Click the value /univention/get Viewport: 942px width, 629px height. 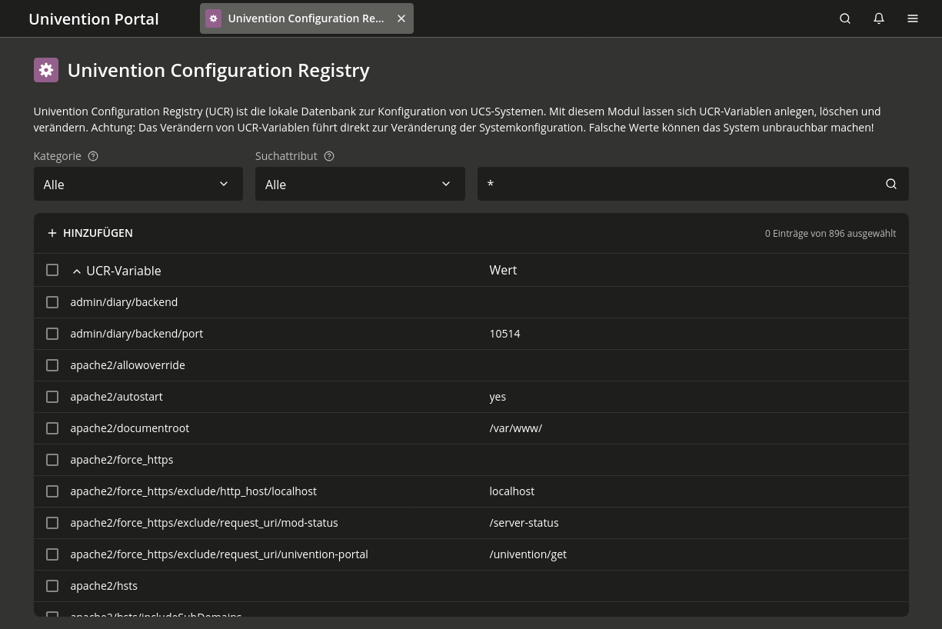click(x=528, y=554)
